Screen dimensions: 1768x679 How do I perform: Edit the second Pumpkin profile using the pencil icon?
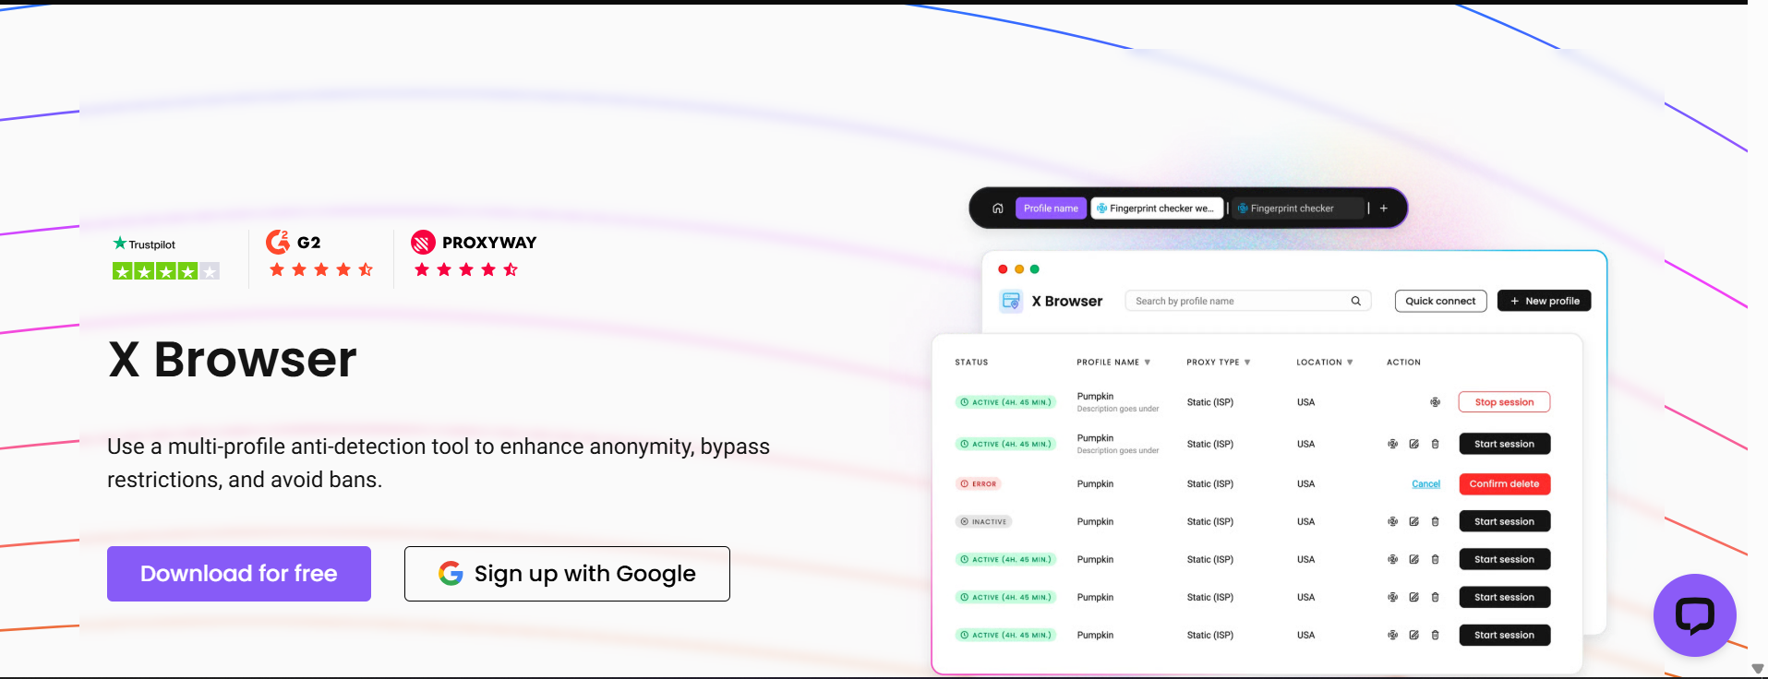1413,444
